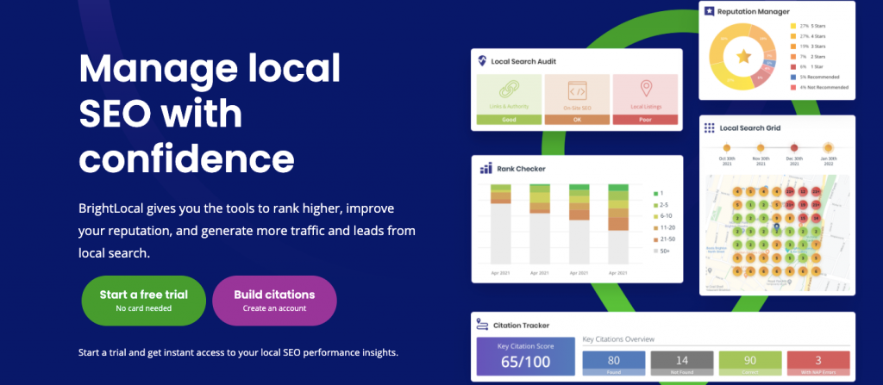The image size is (883, 385).
Task: Click the 1 Star legend entry
Action: (x=809, y=66)
